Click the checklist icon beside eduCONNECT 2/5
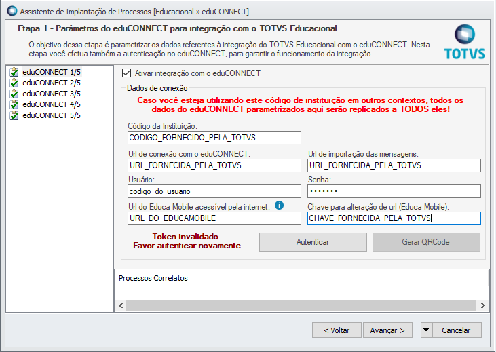The height and width of the screenshot is (352, 496). coord(14,83)
